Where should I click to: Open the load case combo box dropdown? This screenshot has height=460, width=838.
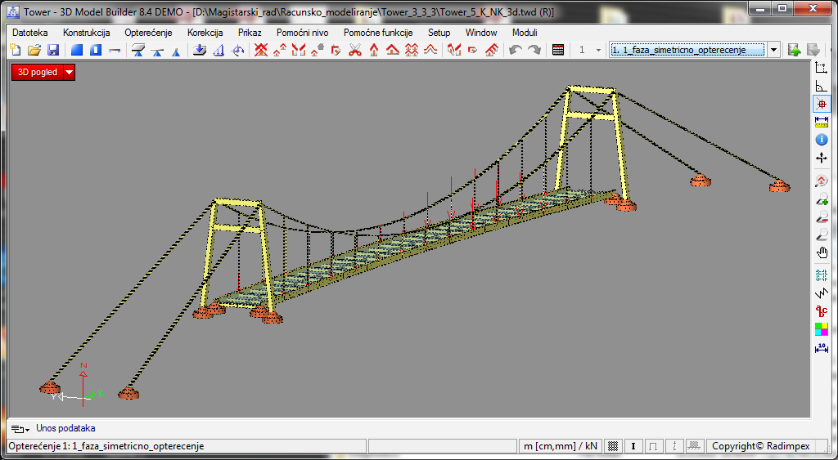point(774,50)
